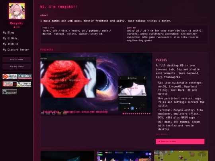This screenshot has height=161, width=215.
Task: Click play button in Media Player screenshot
Action: pos(132,109)
